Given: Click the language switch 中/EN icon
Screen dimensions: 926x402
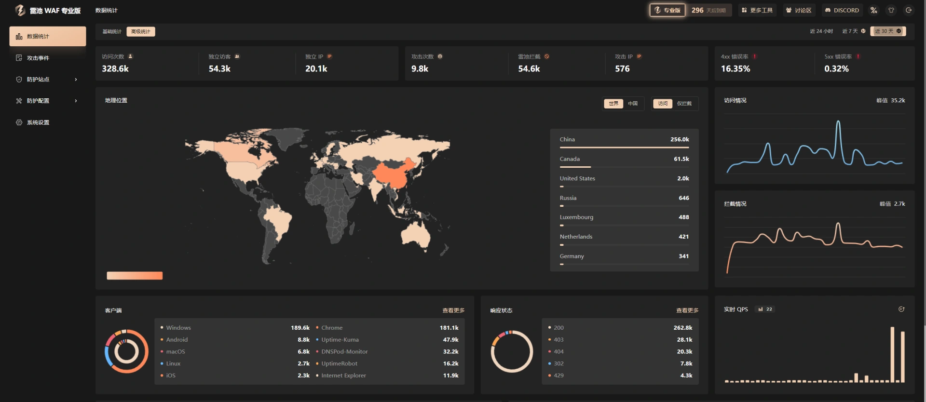Looking at the screenshot, I should tap(873, 10).
